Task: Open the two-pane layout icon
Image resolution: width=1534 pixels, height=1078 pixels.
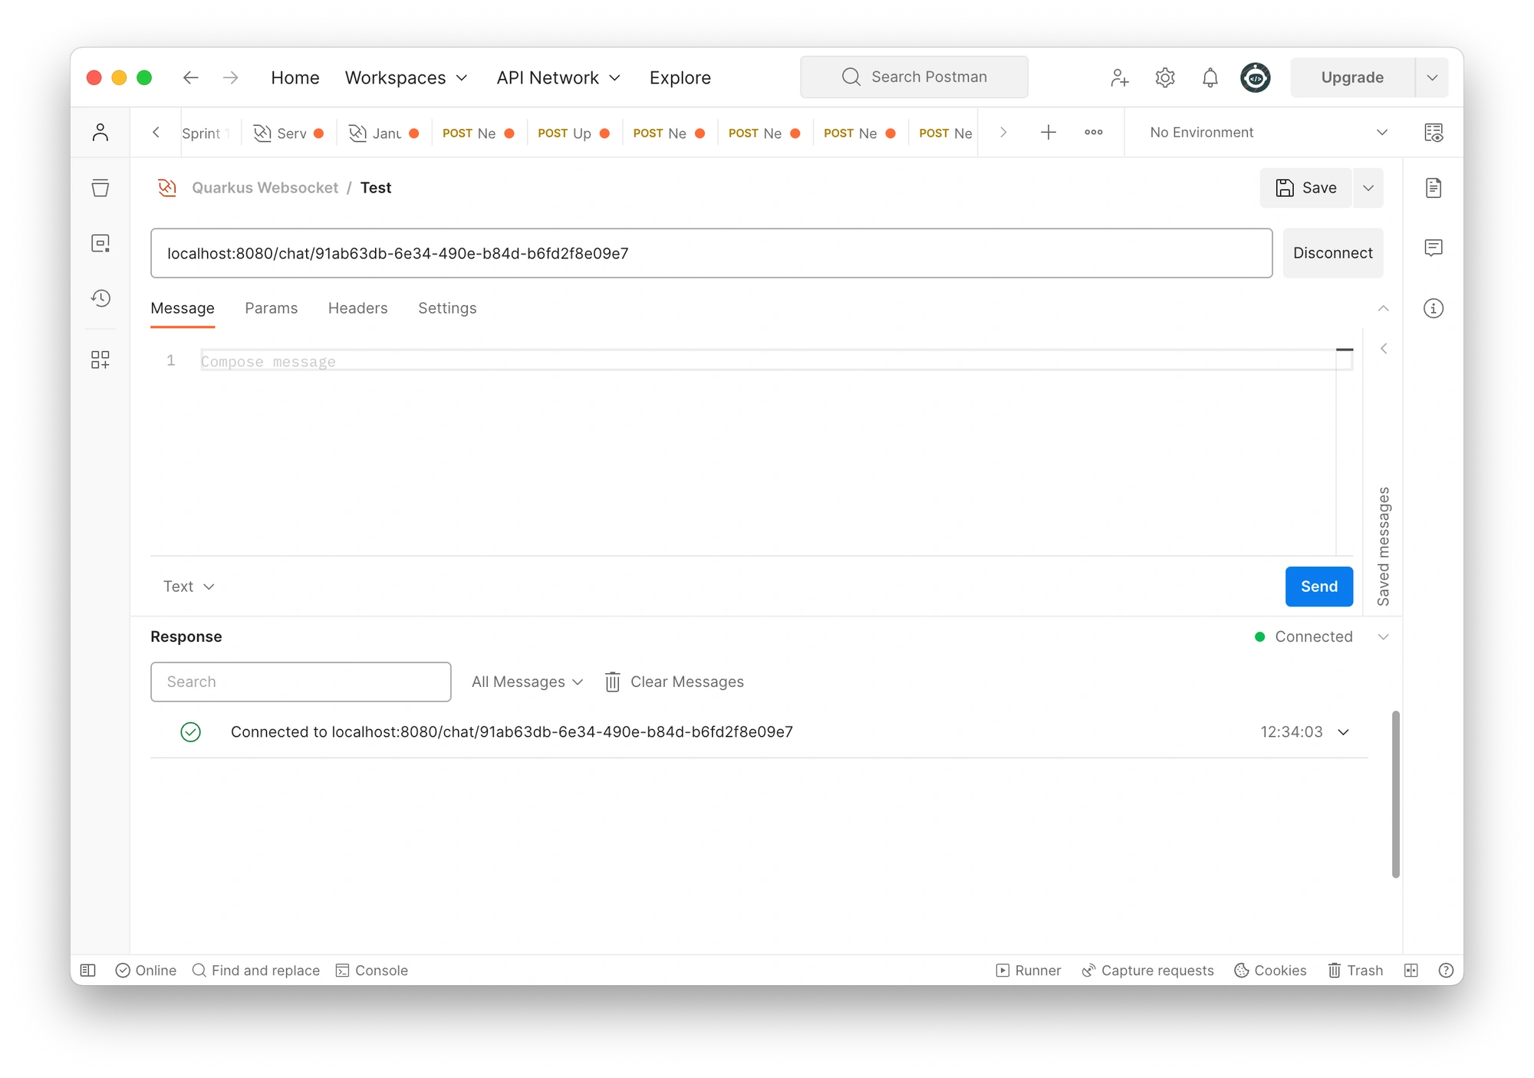Action: pyautogui.click(x=1411, y=971)
